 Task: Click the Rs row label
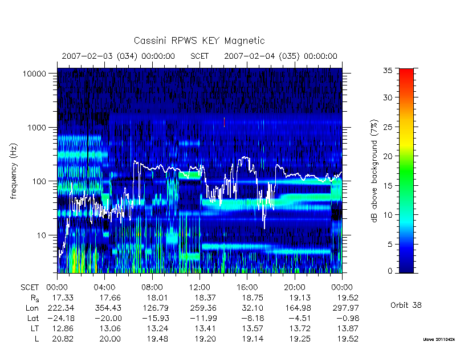coord(35,298)
